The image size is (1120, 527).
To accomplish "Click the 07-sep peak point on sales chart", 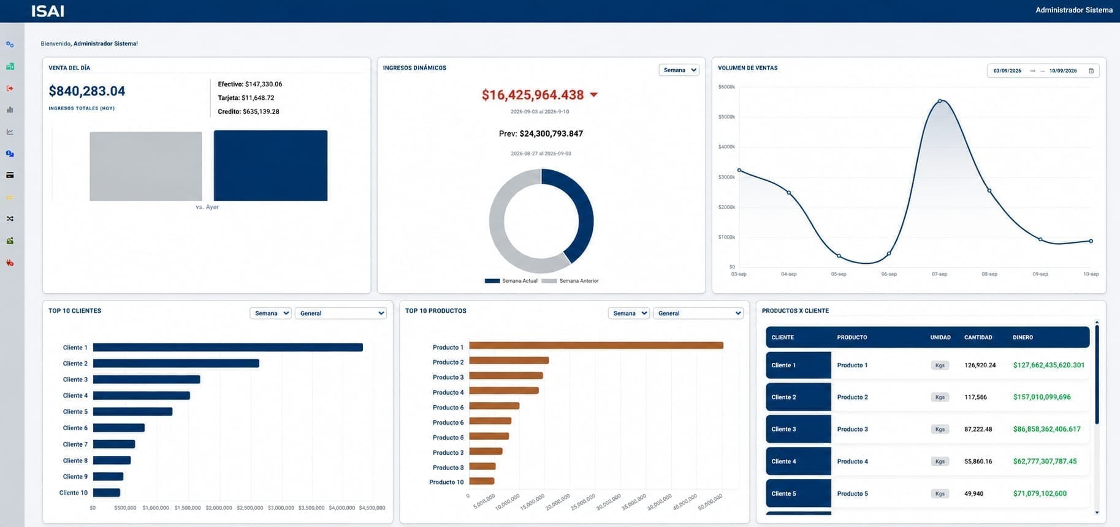I will pos(940,101).
